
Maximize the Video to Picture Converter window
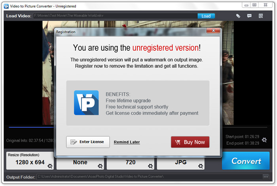(254, 5)
